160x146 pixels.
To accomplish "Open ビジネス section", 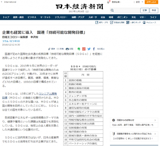I will 32,17.
